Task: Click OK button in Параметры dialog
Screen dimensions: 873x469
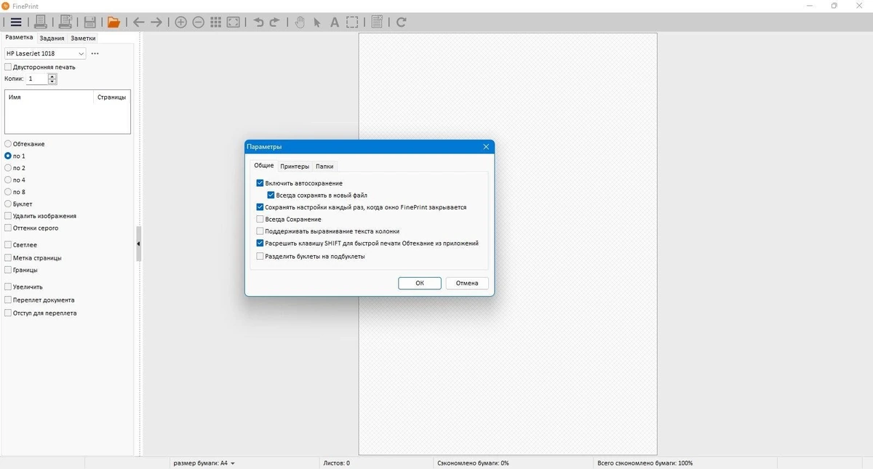Action: point(420,284)
